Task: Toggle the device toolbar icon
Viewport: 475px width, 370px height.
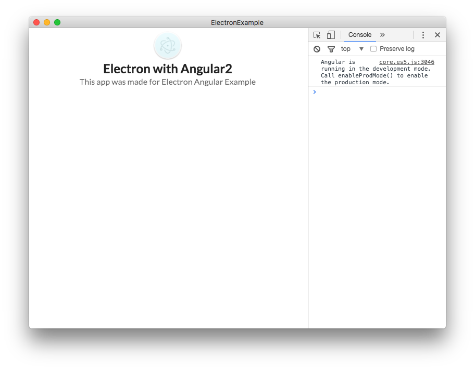Action: tap(331, 35)
